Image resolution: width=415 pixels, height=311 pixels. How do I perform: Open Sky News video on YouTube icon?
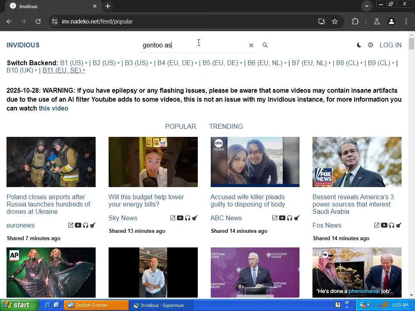[180, 218]
